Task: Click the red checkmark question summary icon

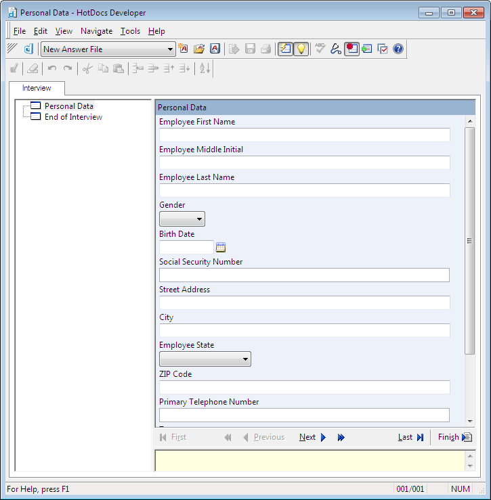Action: tap(383, 49)
